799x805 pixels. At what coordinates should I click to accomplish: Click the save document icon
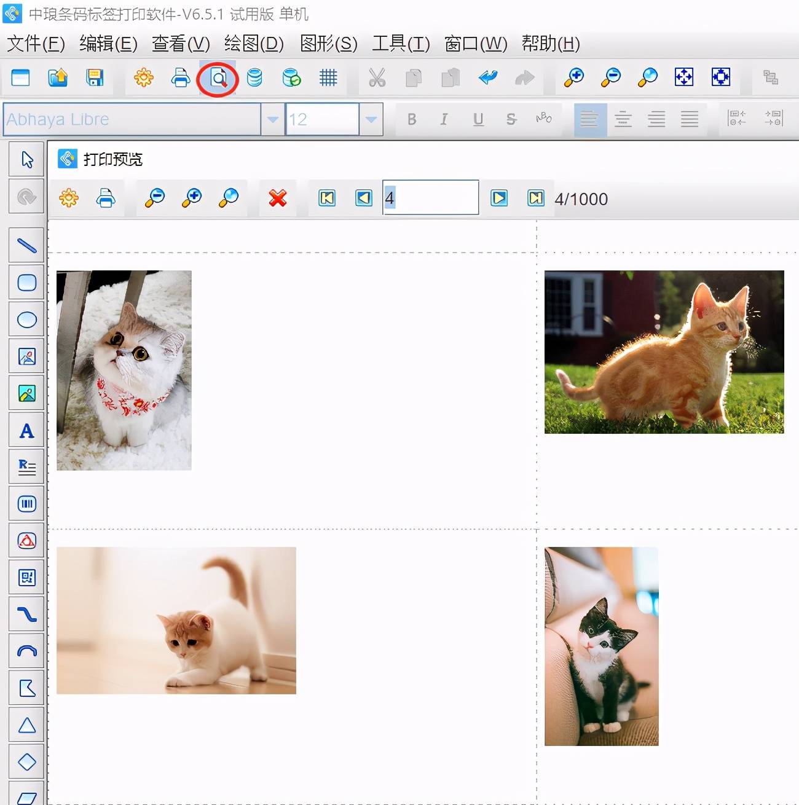click(95, 78)
